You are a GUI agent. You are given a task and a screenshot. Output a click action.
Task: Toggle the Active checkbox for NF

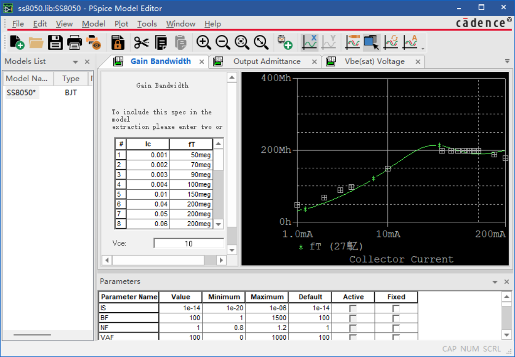(x=353, y=328)
